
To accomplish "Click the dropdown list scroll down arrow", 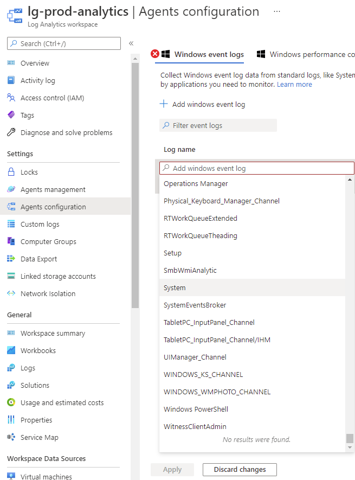I will (x=350, y=447).
